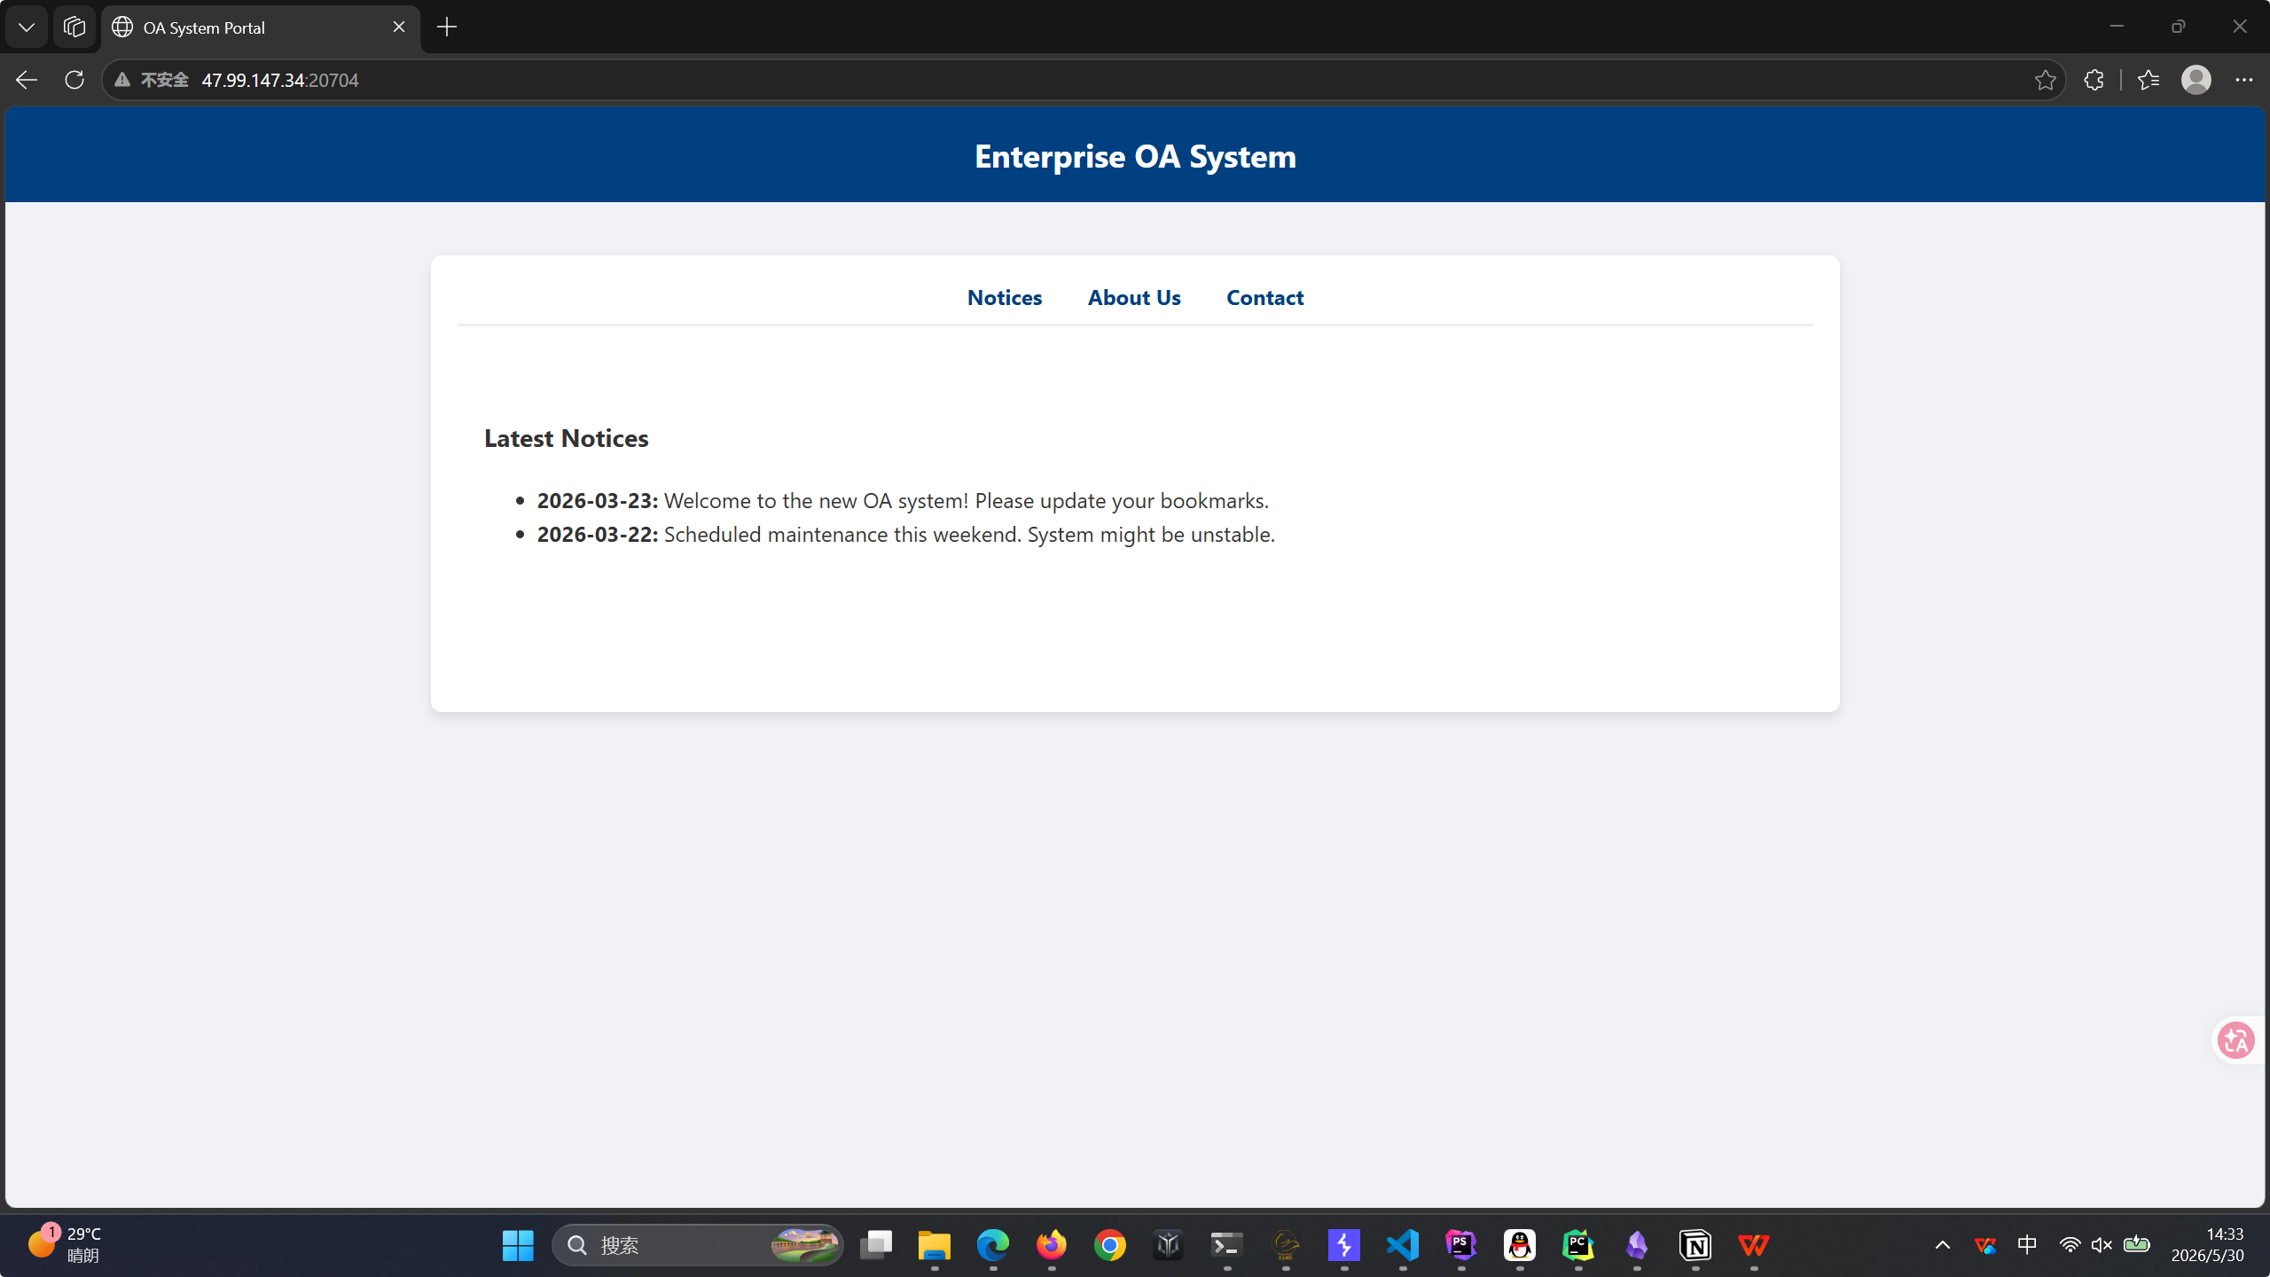Select the 2026-03-22 maintenance notice

(x=906, y=534)
